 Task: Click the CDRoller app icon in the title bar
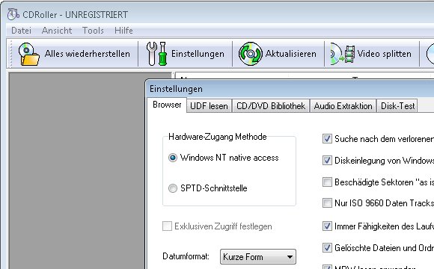pos(13,14)
